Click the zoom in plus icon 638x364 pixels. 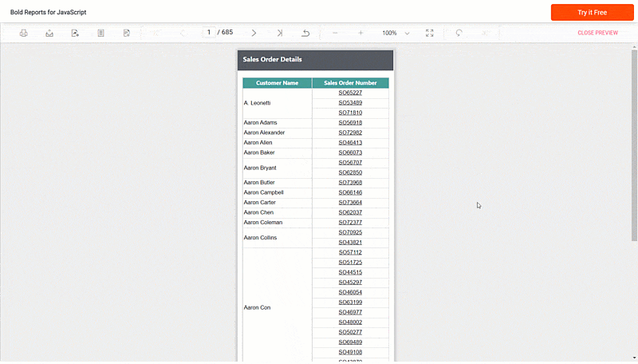(x=360, y=33)
